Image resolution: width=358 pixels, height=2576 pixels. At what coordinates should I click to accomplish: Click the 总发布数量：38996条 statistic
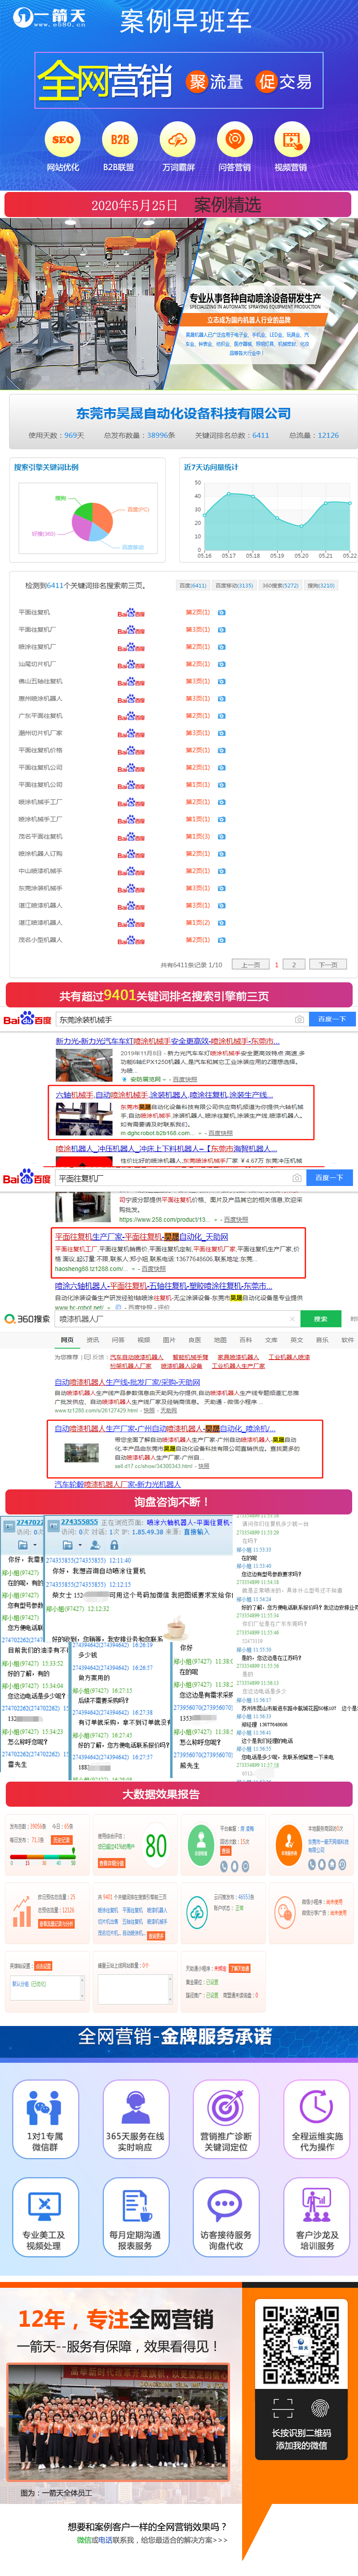click(x=139, y=435)
